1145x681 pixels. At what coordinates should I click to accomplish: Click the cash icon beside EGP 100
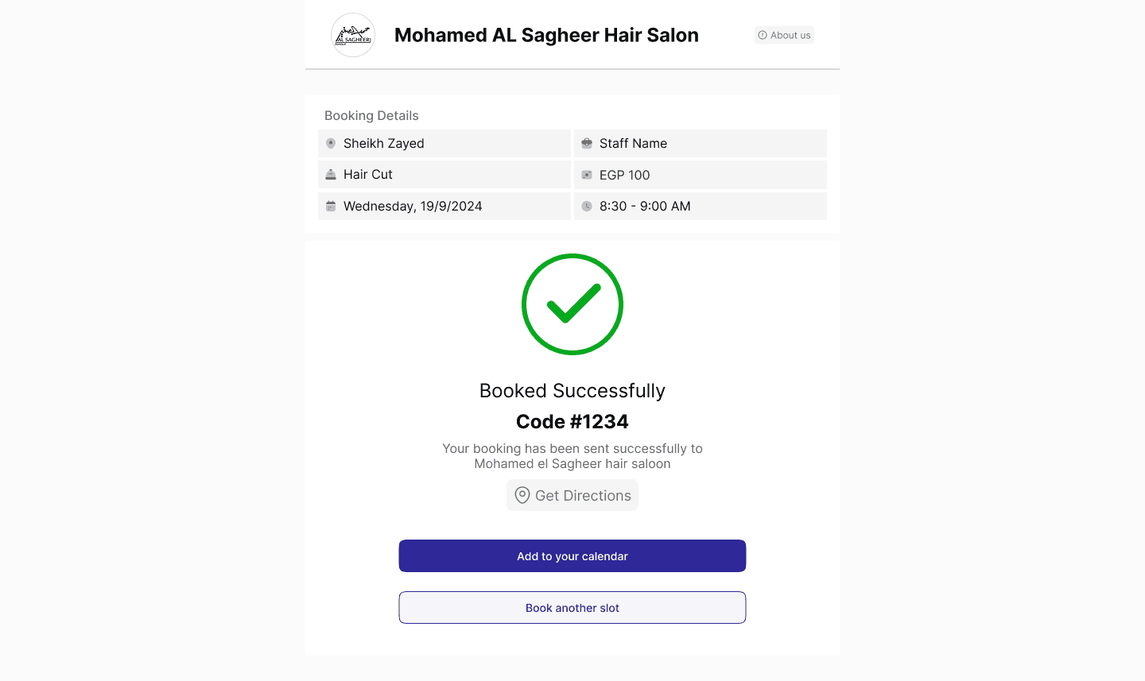[x=587, y=175]
